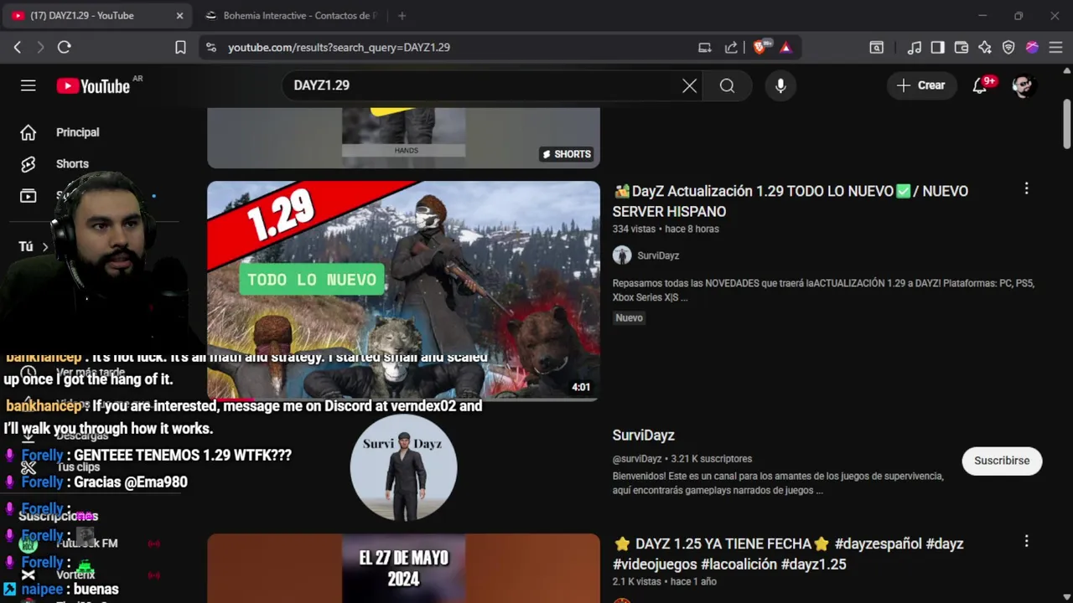Click the @surviDayz subscriber count text
Screen dimensions: 1073x603
(x=682, y=459)
